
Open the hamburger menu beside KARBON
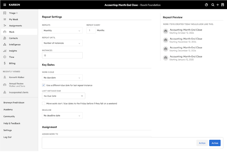coord(5,5)
